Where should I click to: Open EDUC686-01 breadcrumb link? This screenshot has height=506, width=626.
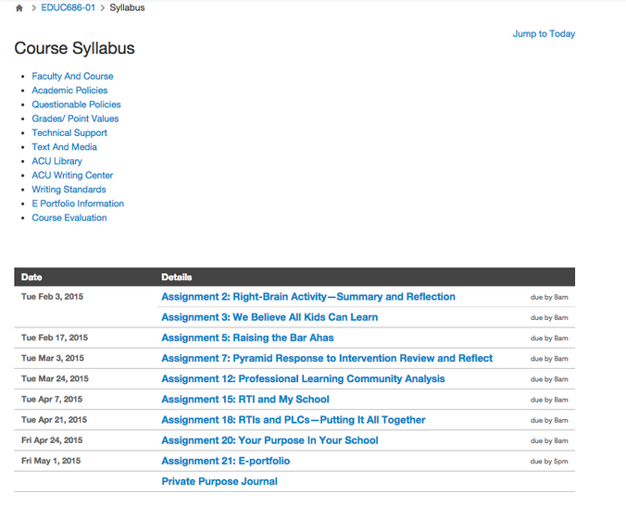pos(68,7)
